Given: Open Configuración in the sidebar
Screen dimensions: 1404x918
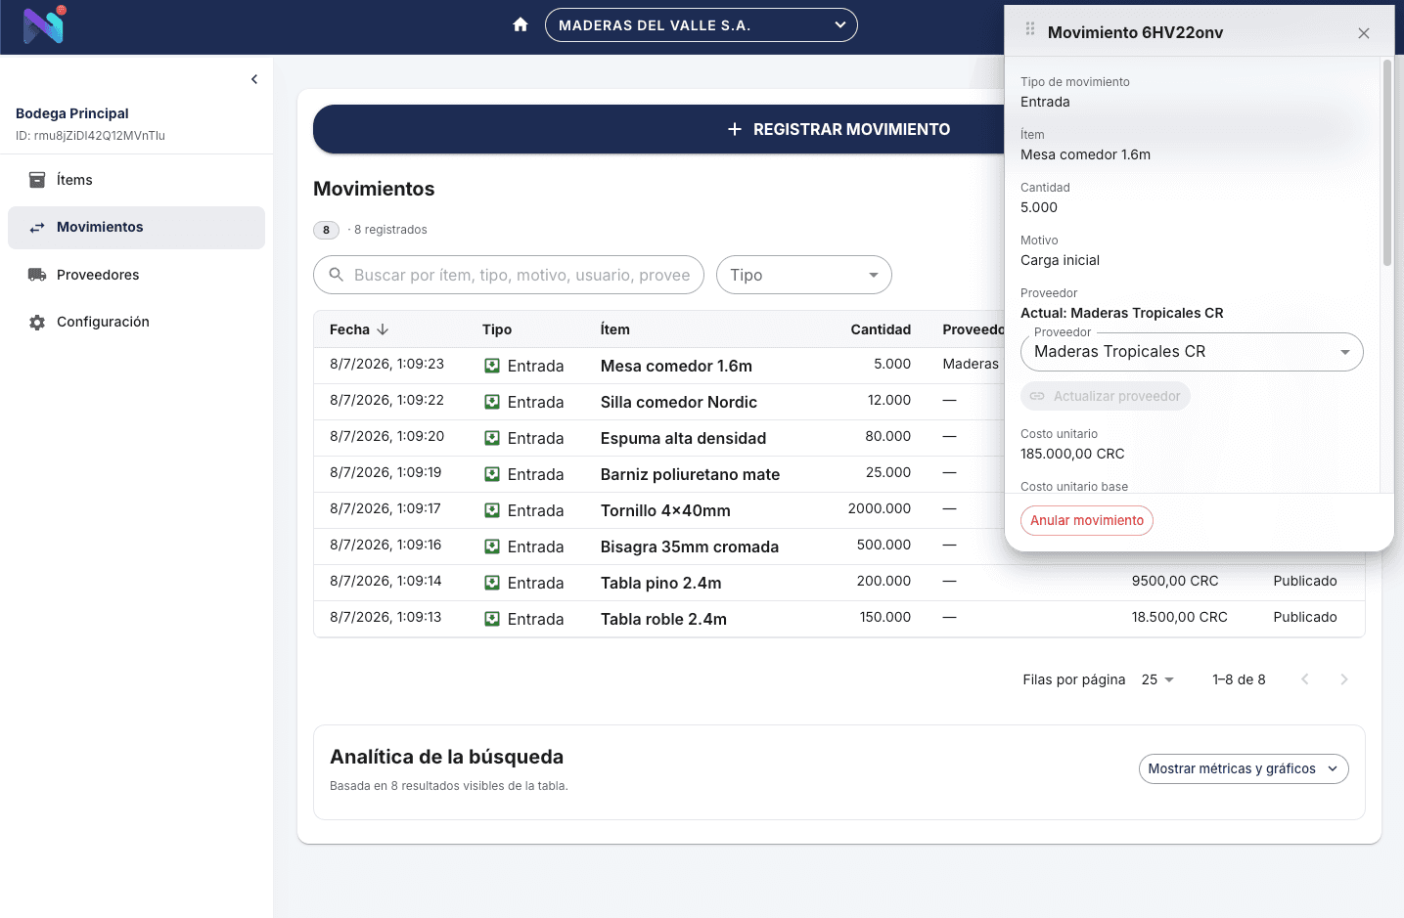Looking at the screenshot, I should (x=136, y=323).
